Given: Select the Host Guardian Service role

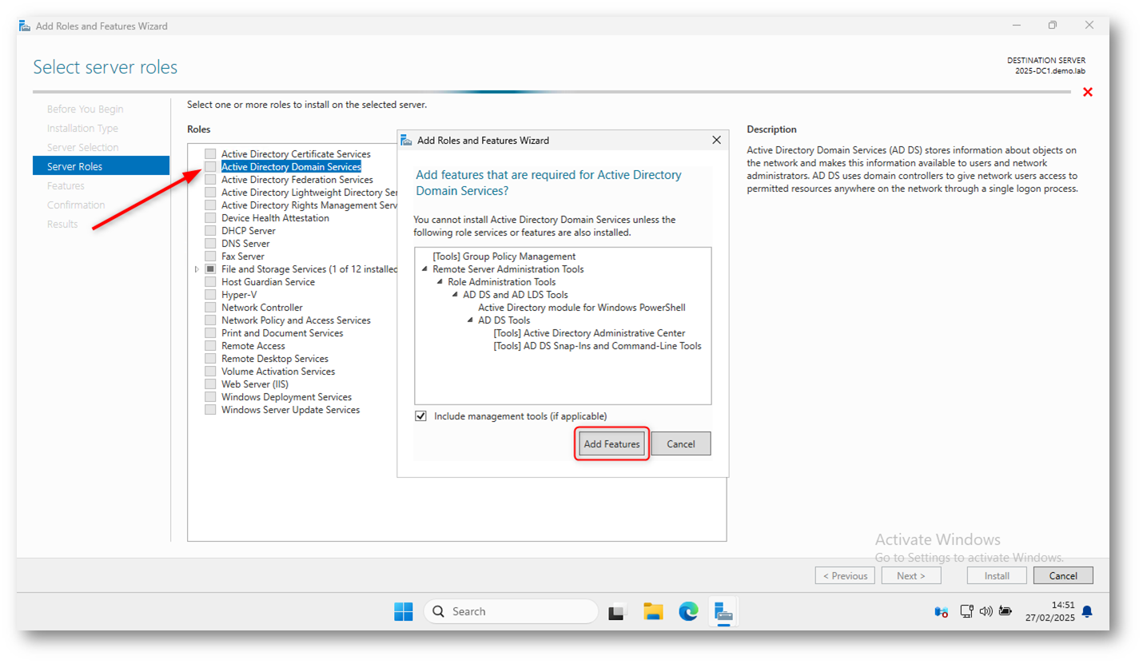Looking at the screenshot, I should tap(268, 282).
